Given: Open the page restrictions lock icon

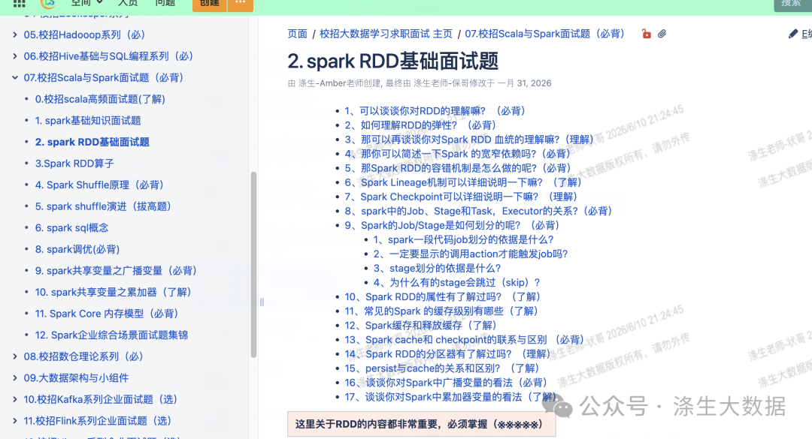Looking at the screenshot, I should 647,34.
